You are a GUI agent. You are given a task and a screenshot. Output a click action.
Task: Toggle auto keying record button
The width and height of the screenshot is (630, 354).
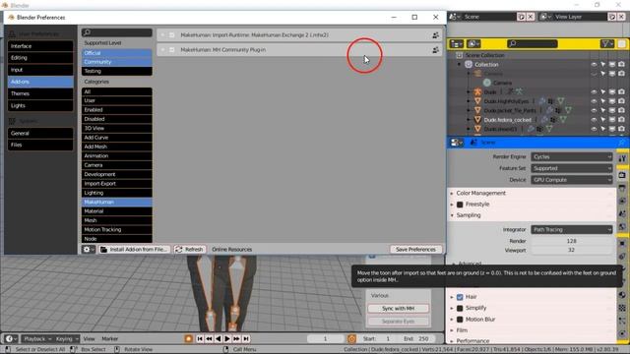(188, 338)
